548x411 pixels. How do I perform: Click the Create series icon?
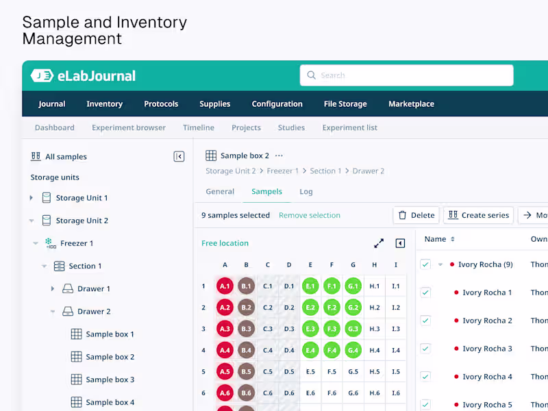453,214
